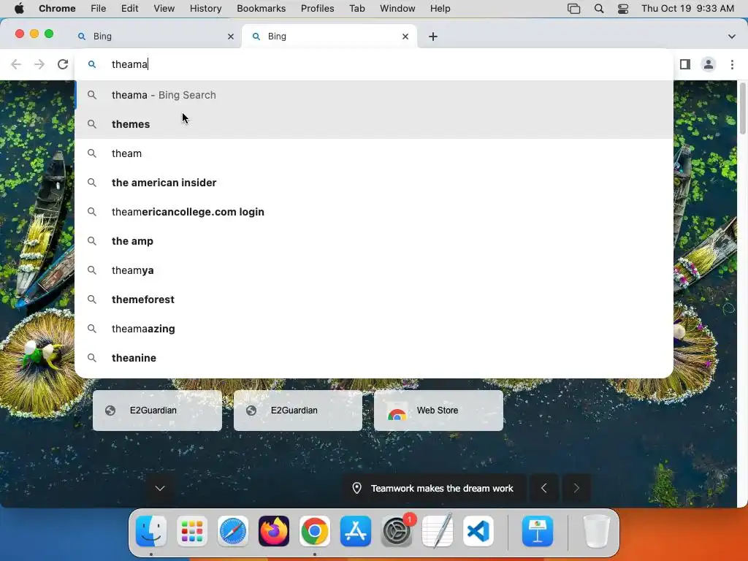This screenshot has width=748, height=561.
Task: Choose the 'theamaazing' suggestion
Action: [374, 329]
